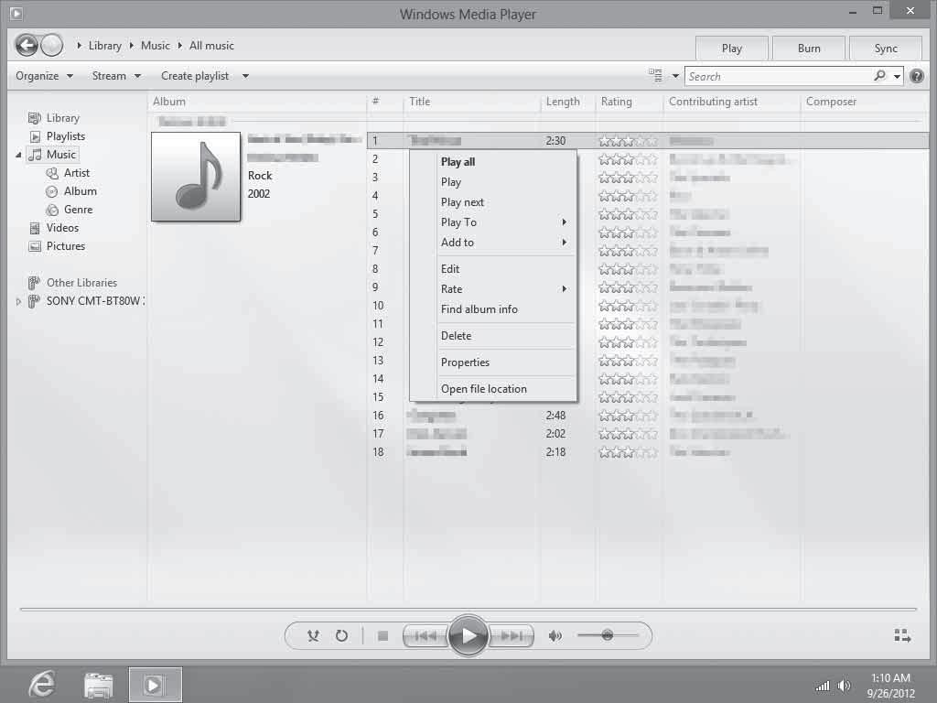This screenshot has width=937, height=703.
Task: Choose Edit from context menu
Action: click(493, 269)
